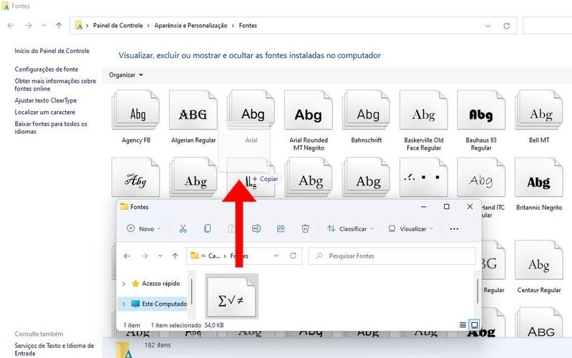
Task: Go forward in the Fontes explorer window
Action: [x=145, y=256]
